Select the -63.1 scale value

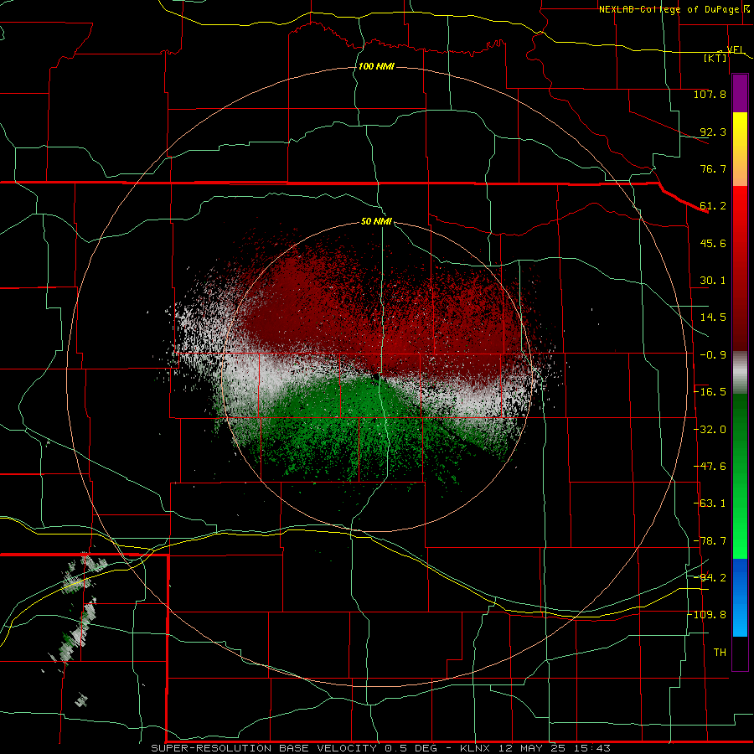[710, 504]
